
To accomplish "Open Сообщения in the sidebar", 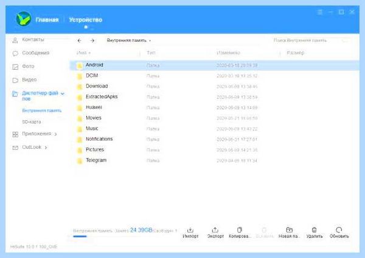I will point(36,53).
